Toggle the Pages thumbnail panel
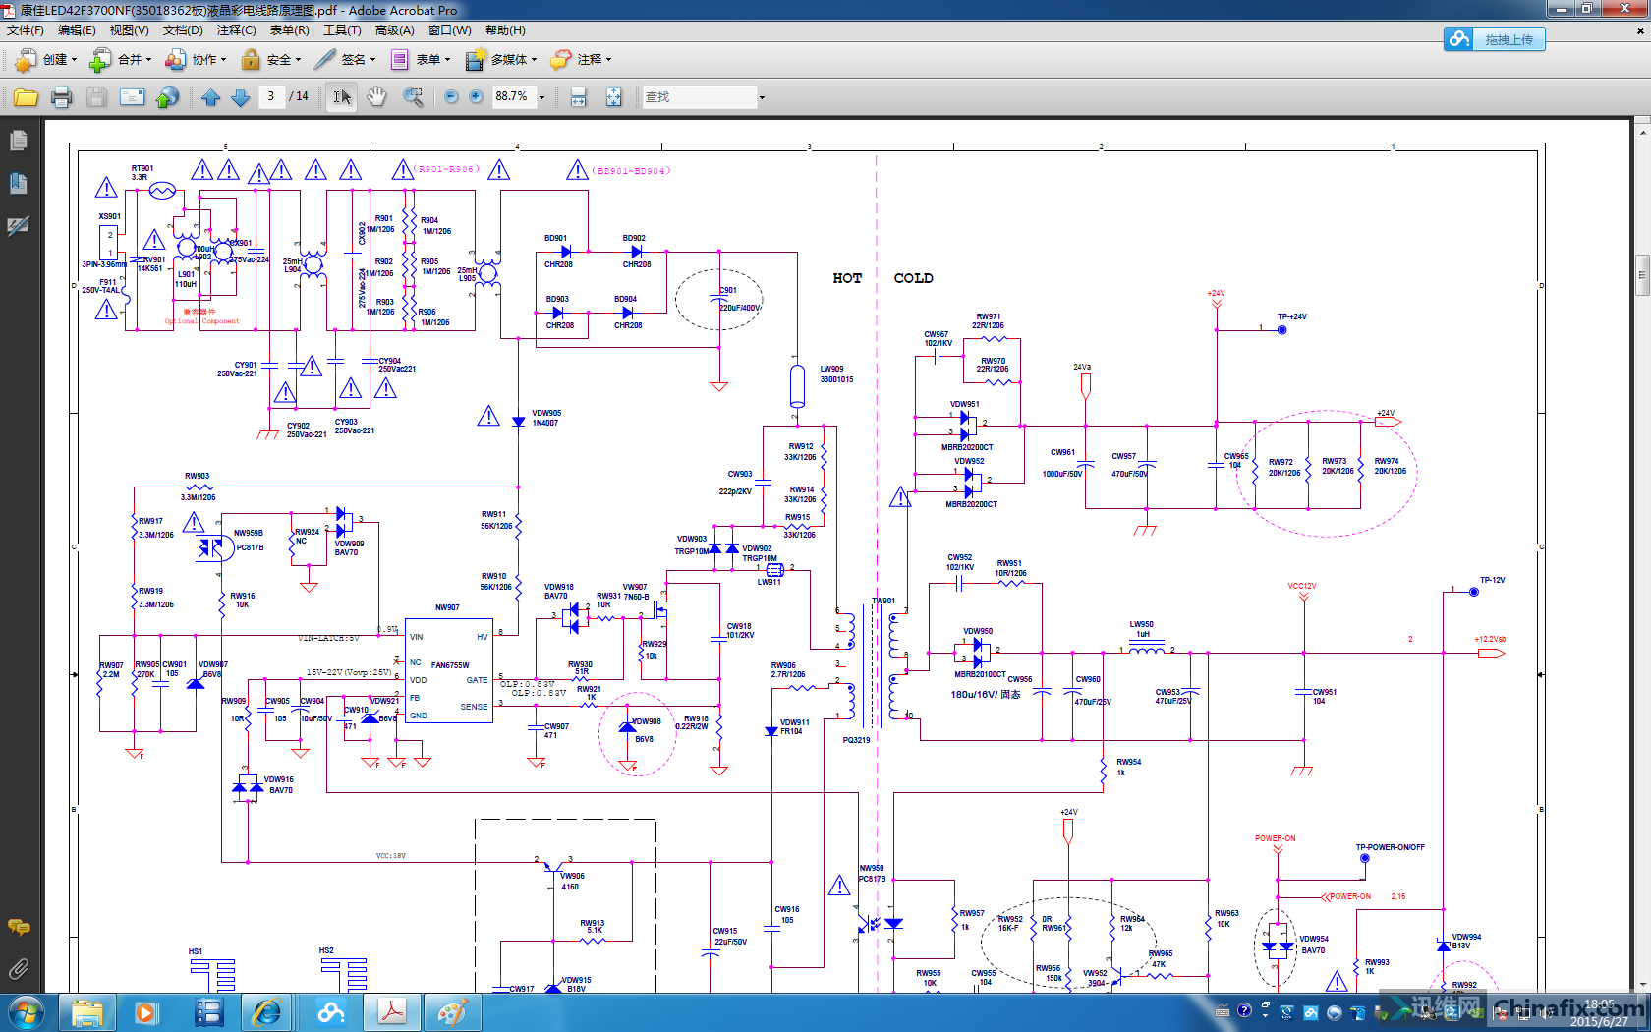 coord(18,142)
